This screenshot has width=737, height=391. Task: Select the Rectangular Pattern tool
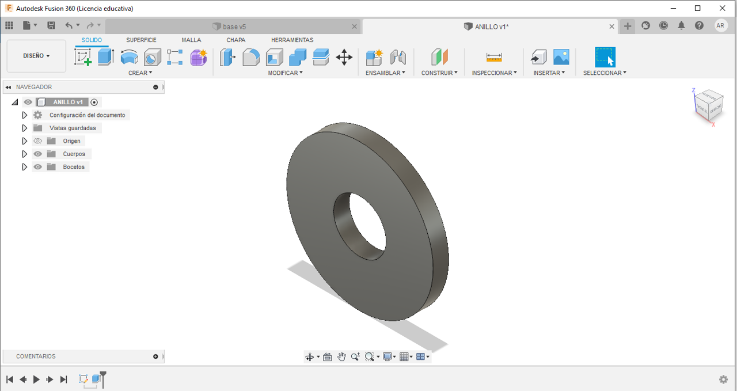175,57
